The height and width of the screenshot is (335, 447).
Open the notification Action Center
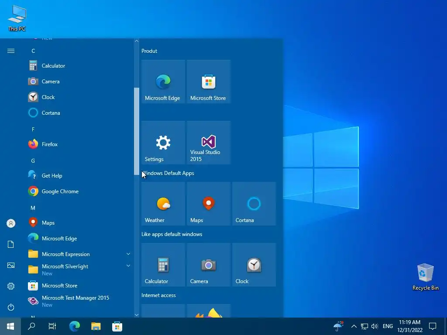(x=433, y=326)
